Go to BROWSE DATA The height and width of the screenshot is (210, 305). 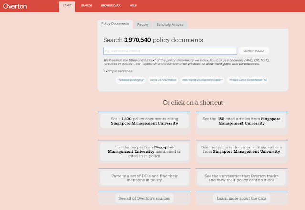tap(111, 5)
